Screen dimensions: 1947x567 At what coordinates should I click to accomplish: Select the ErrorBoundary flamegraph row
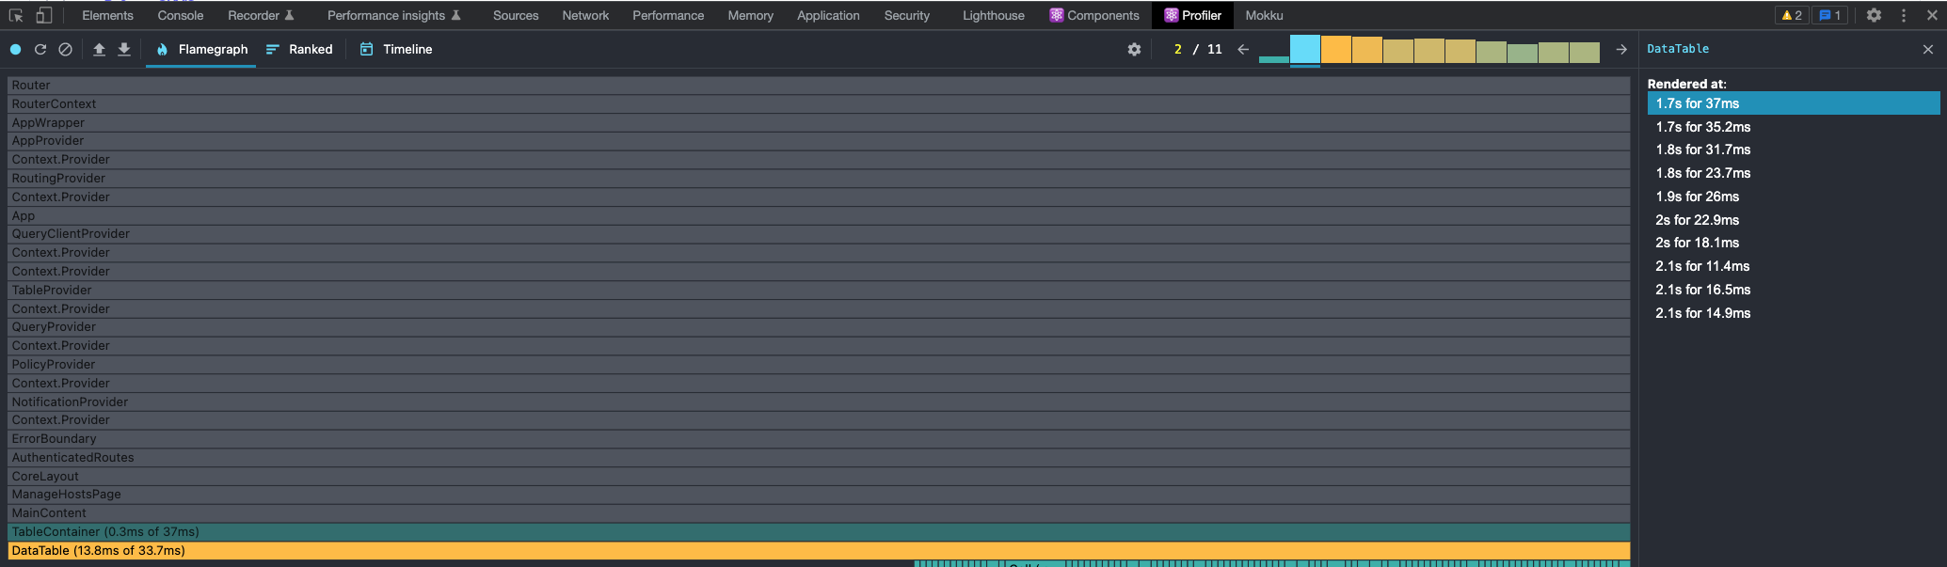[819, 439]
